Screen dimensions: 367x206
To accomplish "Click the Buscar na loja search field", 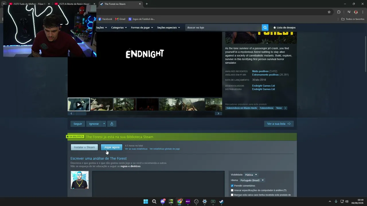I will [x=224, y=27].
